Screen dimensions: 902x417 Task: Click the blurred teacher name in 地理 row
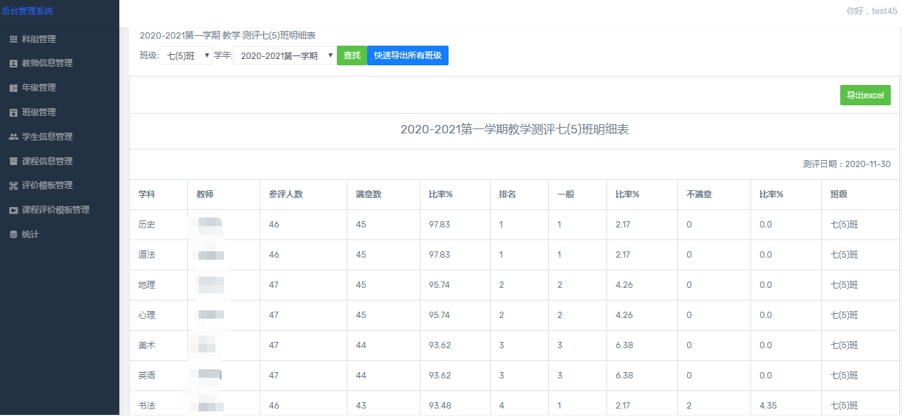point(210,285)
